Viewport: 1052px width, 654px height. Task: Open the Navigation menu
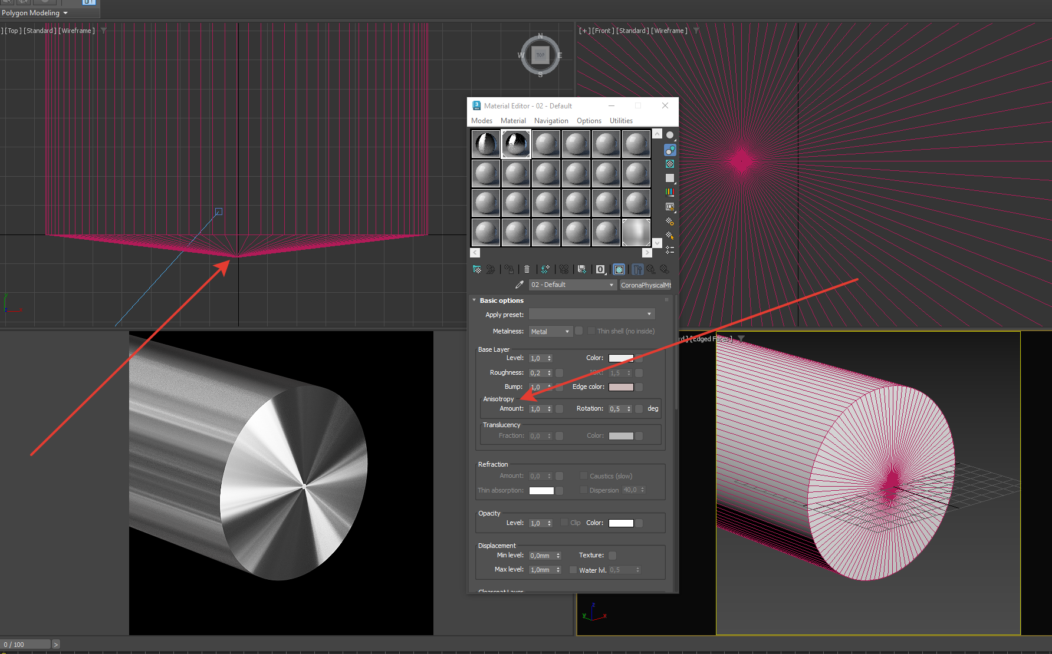coord(551,121)
